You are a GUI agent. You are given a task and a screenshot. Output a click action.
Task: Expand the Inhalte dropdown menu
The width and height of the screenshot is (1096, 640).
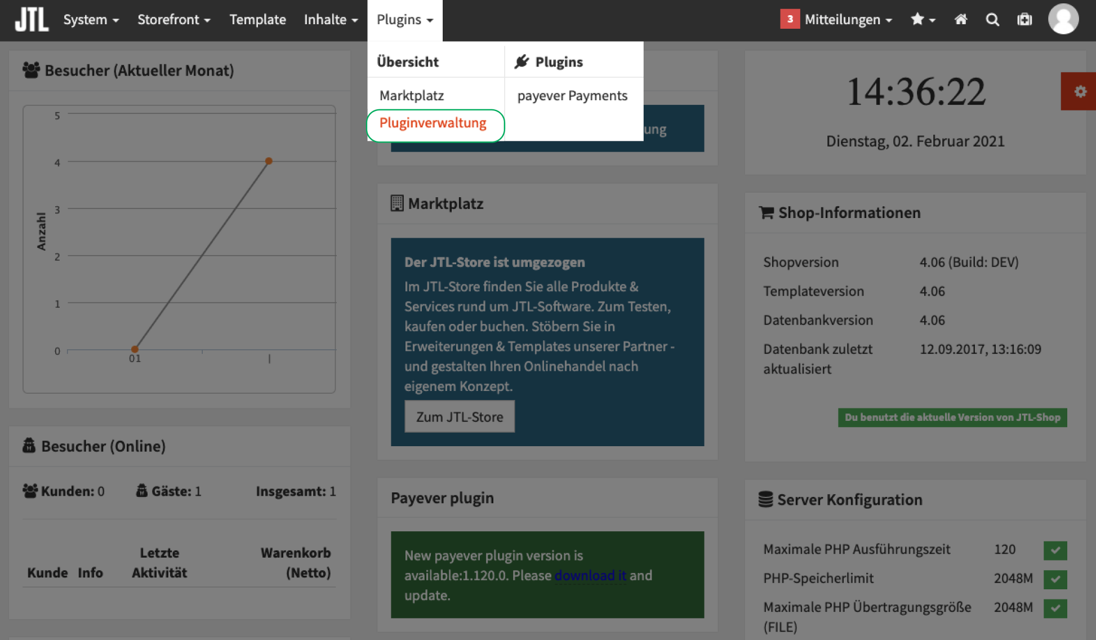[x=331, y=20]
